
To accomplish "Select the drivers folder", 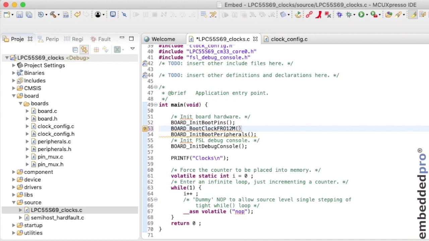I will click(x=33, y=187).
